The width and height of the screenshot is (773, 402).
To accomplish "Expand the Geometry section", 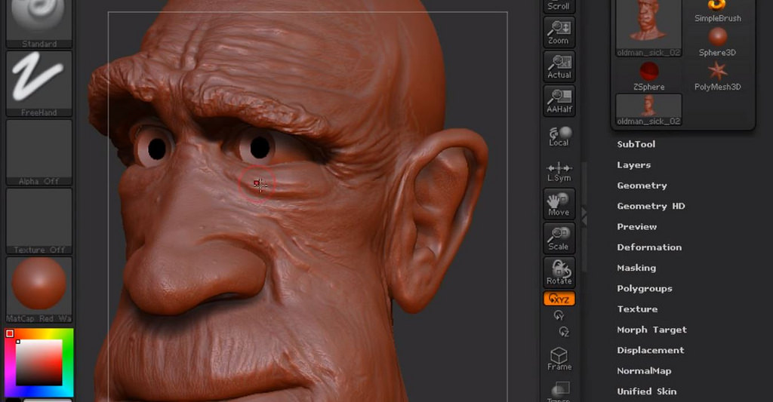I will pyautogui.click(x=642, y=186).
